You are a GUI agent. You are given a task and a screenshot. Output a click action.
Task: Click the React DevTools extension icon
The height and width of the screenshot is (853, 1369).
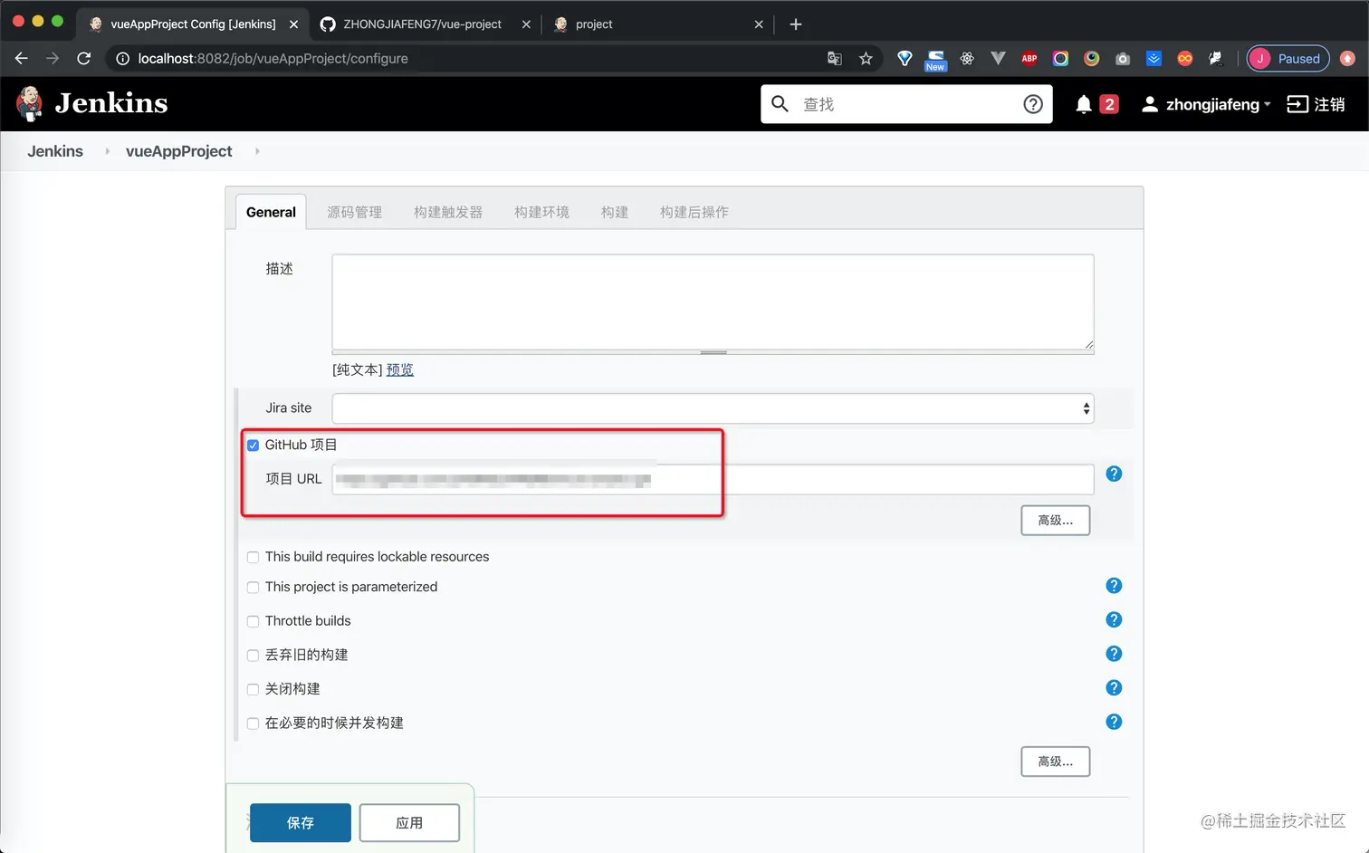(x=967, y=58)
